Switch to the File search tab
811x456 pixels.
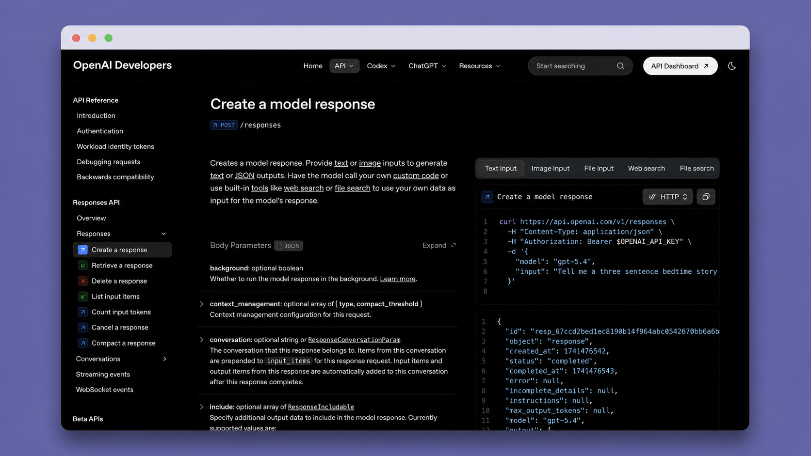pyautogui.click(x=697, y=168)
